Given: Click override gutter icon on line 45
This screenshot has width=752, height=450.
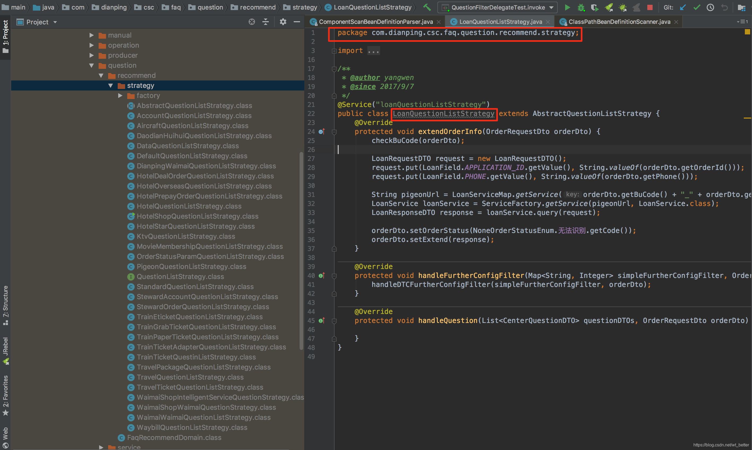Looking at the screenshot, I should coord(322,321).
